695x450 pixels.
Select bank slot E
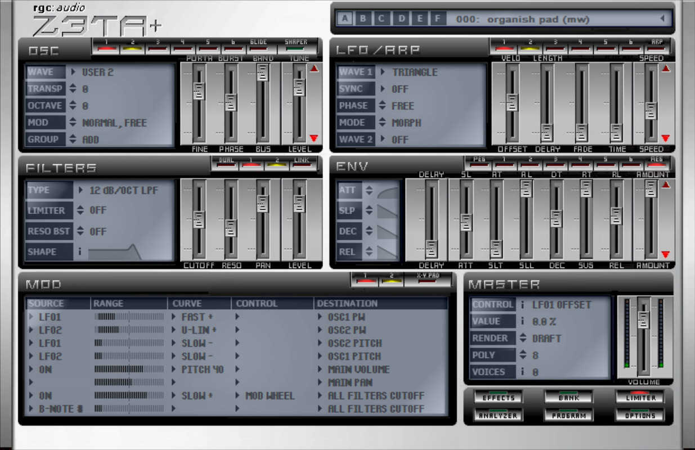(x=419, y=19)
